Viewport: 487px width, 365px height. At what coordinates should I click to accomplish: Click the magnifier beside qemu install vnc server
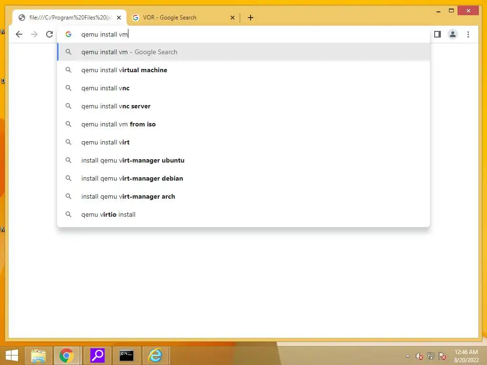[68, 106]
